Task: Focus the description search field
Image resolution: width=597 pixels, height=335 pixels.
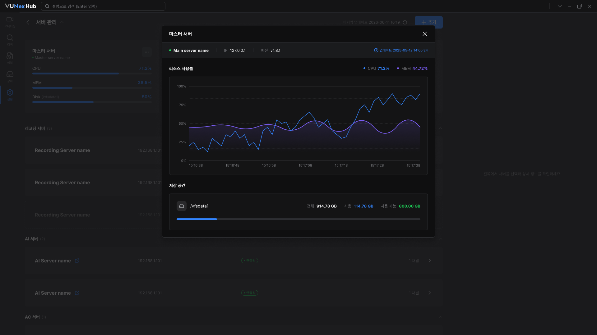Action: [x=103, y=6]
